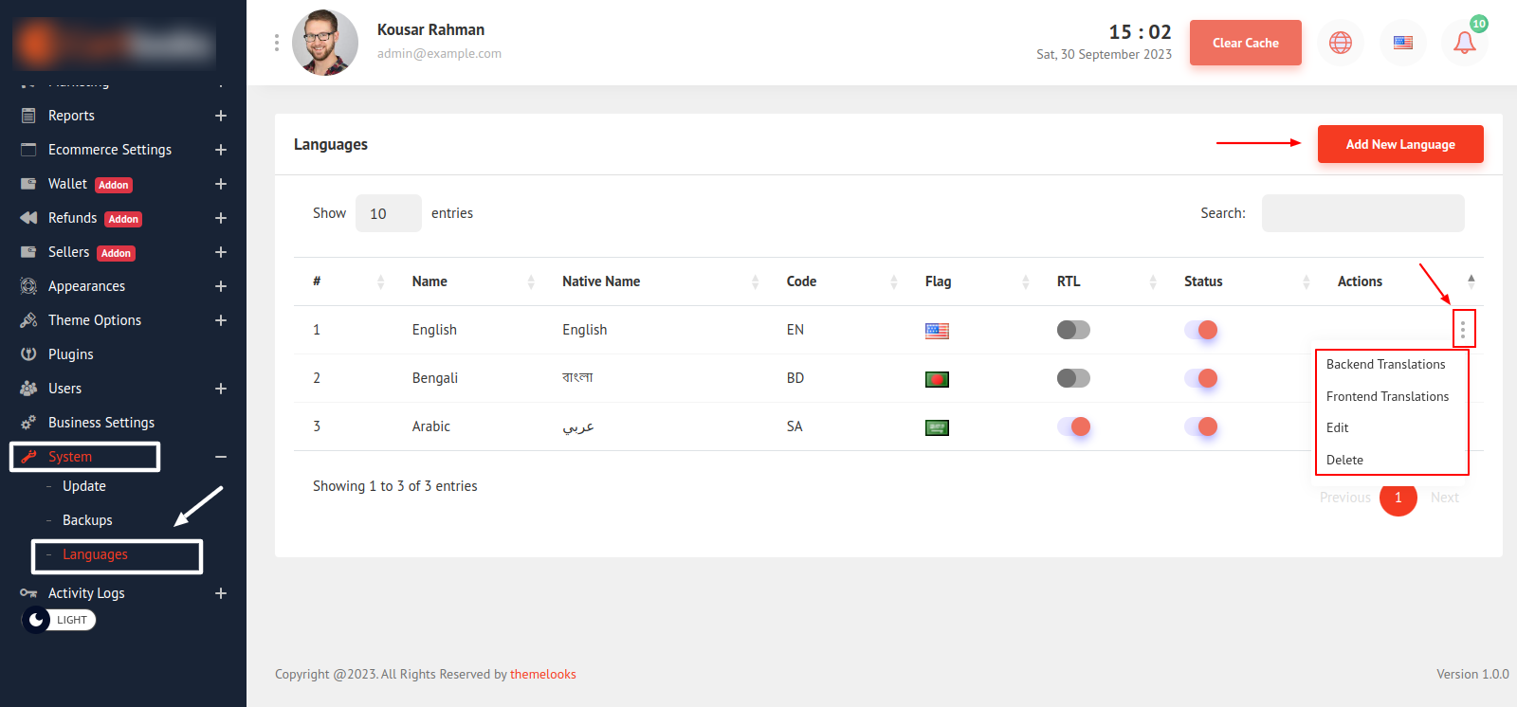This screenshot has height=707, width=1517.
Task: Click the language Search input field
Action: 1362,213
